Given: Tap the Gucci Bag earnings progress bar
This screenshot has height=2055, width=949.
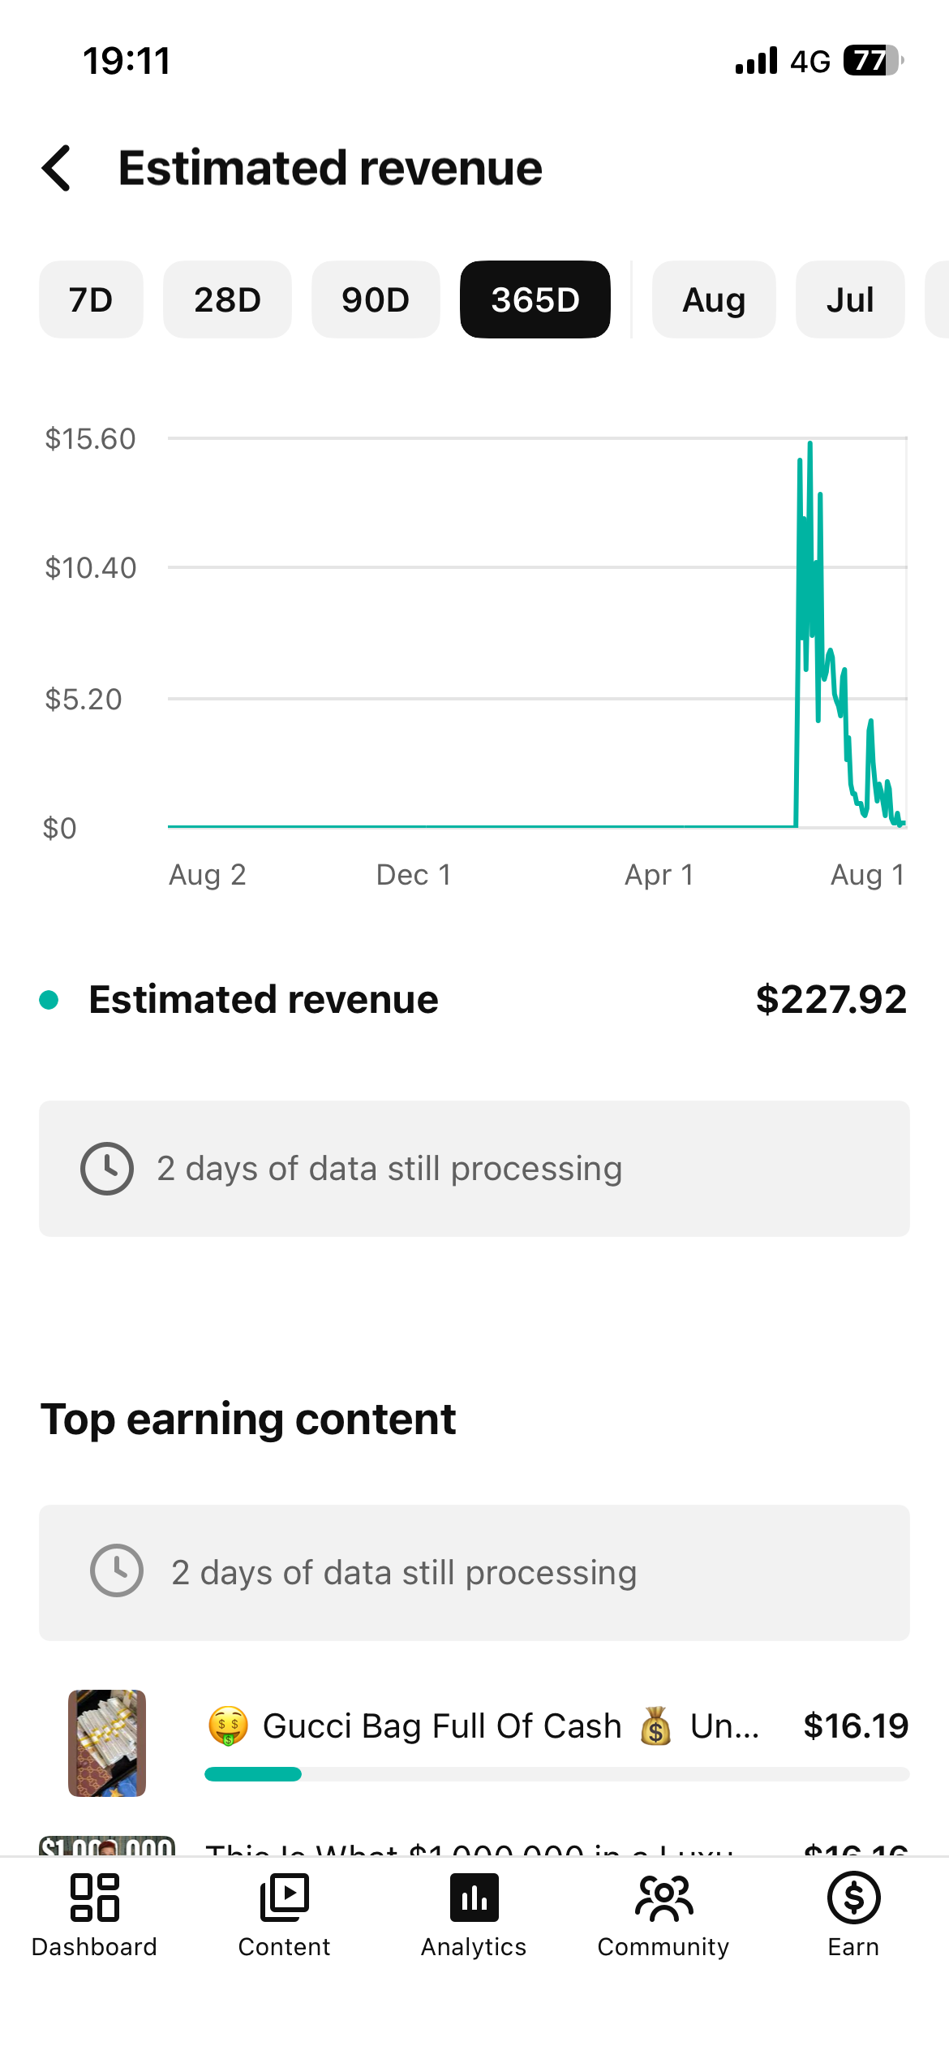Looking at the screenshot, I should (556, 1774).
